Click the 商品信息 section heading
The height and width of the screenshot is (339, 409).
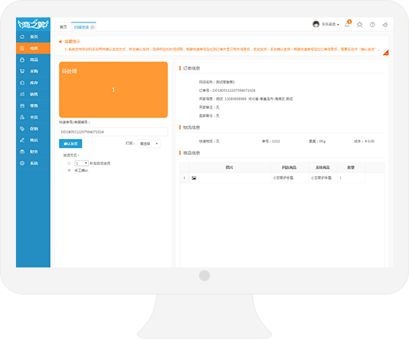[191, 153]
